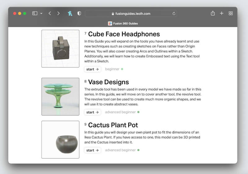
Task: Show the tab overview grid
Action: 230,13
